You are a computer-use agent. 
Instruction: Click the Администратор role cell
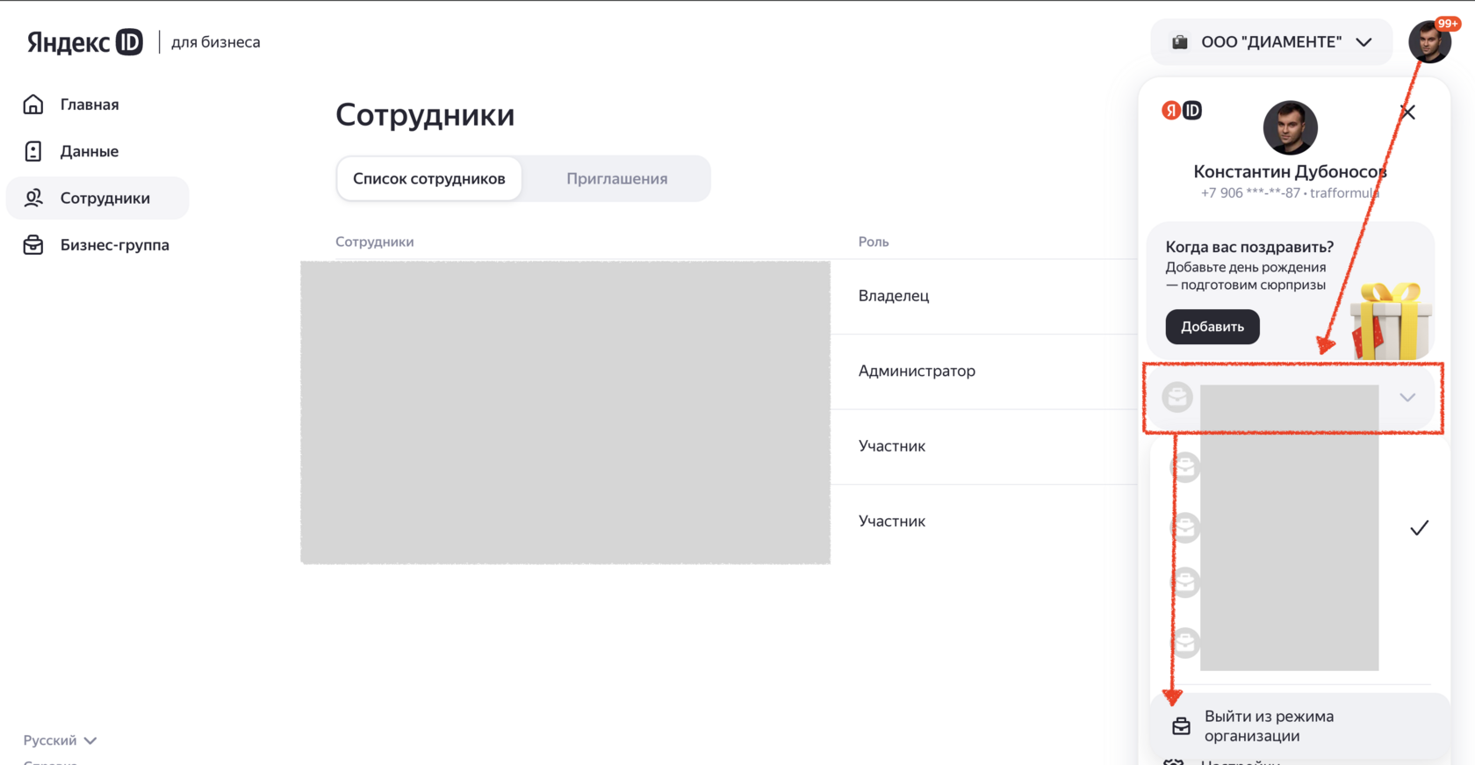(917, 371)
